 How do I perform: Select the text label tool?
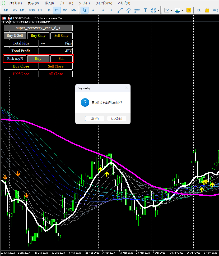pyautogui.click(x=145, y=10)
